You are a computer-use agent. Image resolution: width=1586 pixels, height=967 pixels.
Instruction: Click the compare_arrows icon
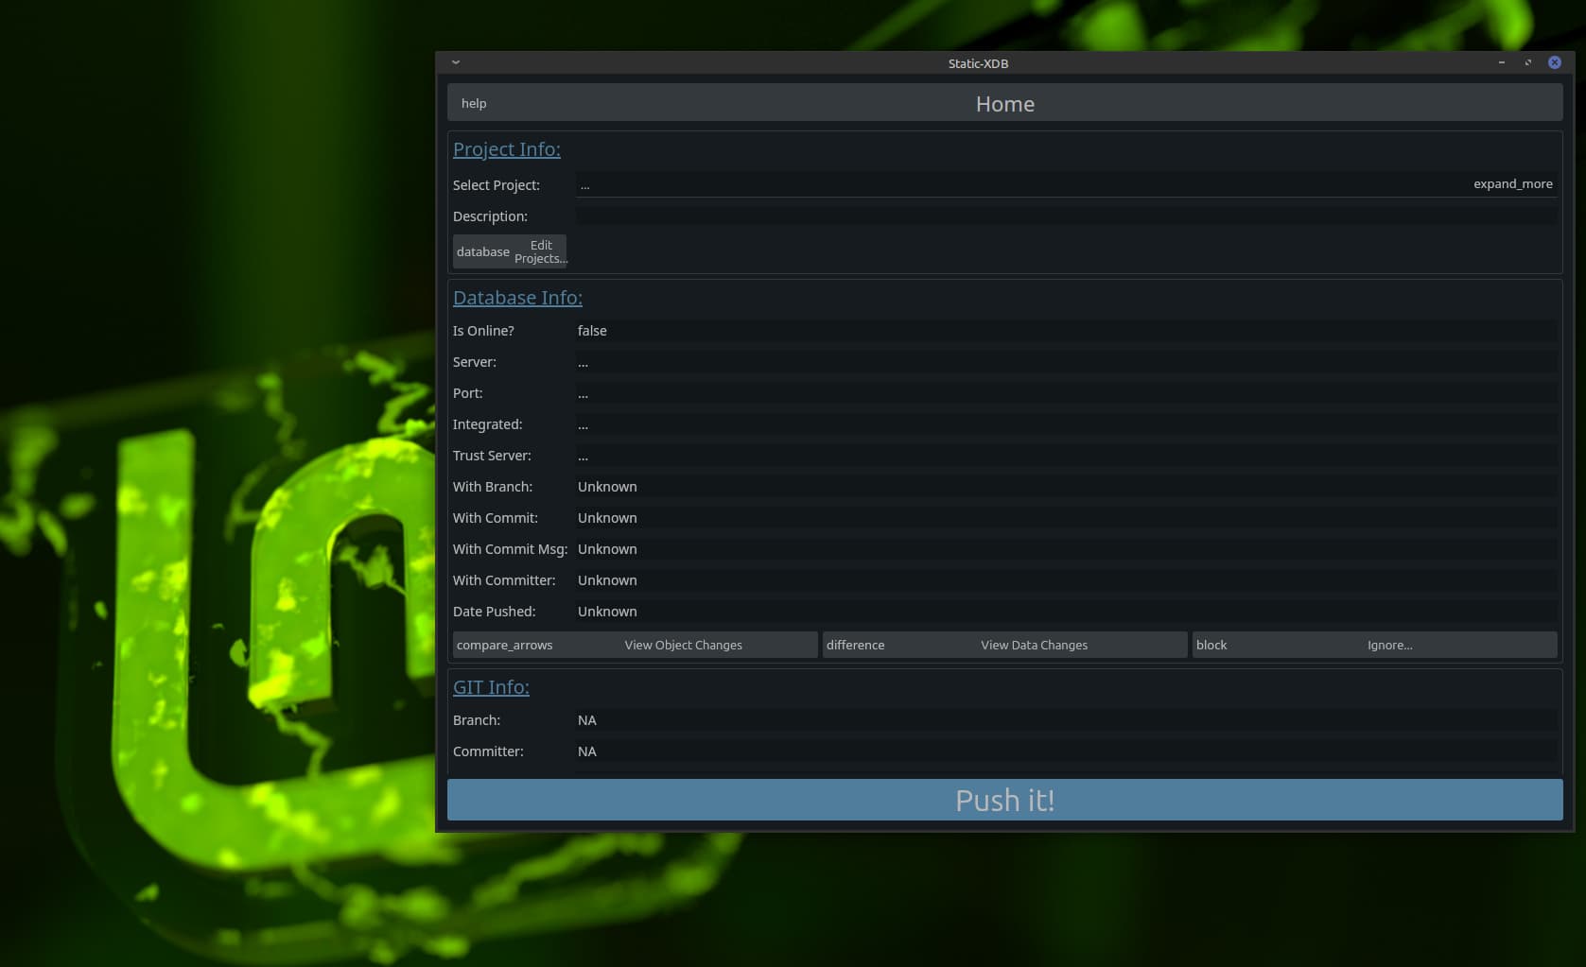(x=504, y=646)
